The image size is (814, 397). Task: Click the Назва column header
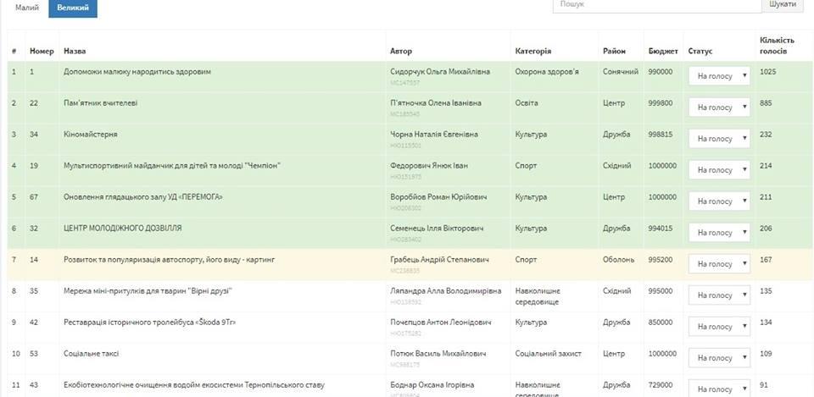75,52
